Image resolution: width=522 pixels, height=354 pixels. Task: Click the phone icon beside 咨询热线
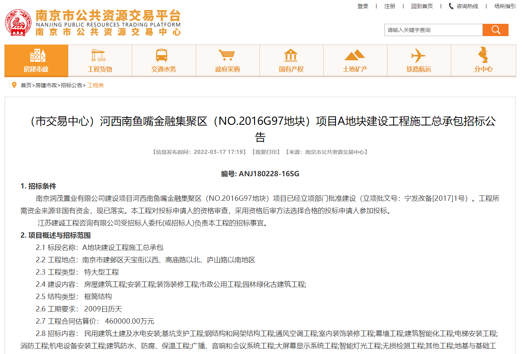coord(451,6)
